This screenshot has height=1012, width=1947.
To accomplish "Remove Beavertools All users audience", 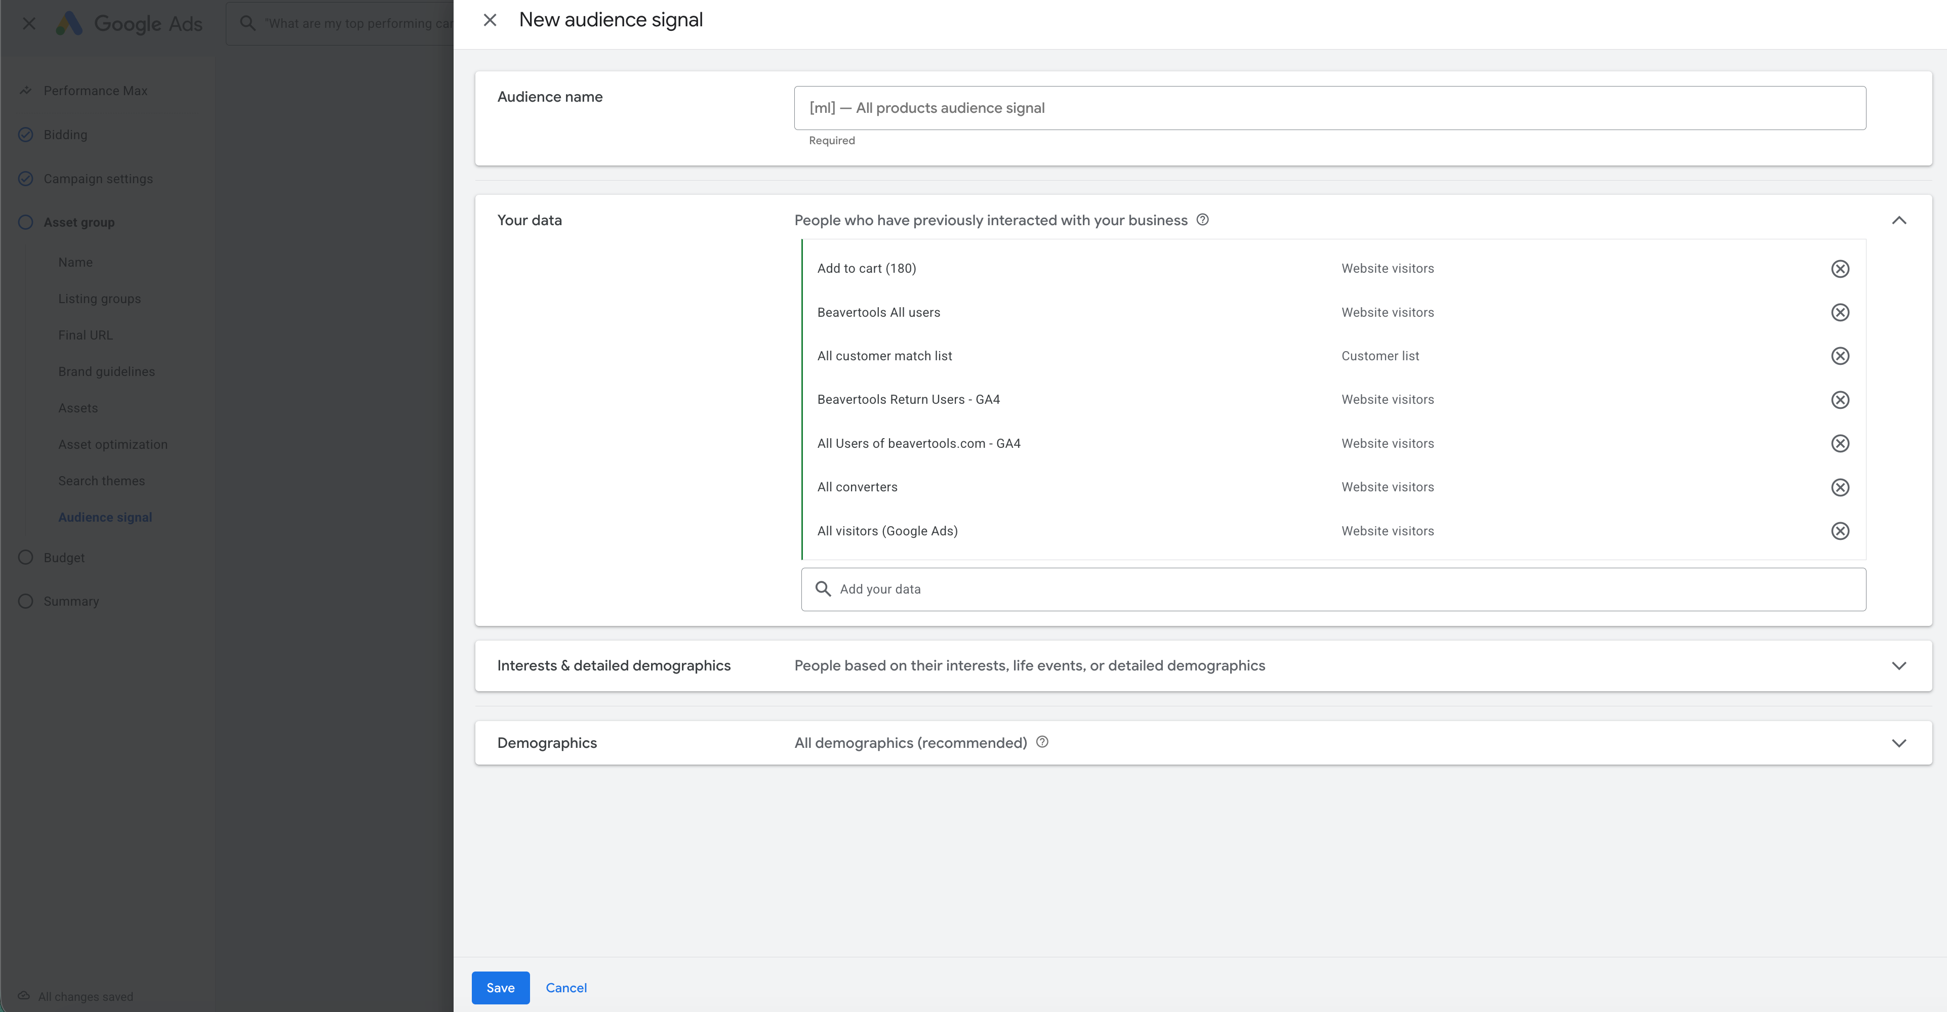I will click(1840, 313).
